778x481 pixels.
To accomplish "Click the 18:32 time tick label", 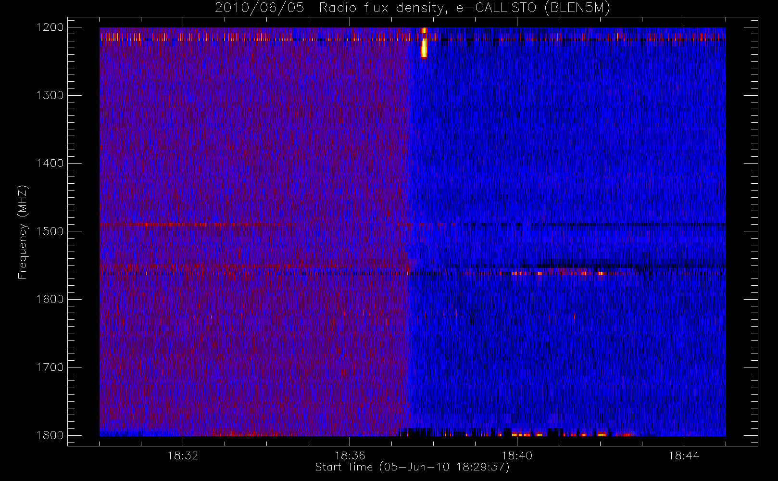I will click(183, 456).
